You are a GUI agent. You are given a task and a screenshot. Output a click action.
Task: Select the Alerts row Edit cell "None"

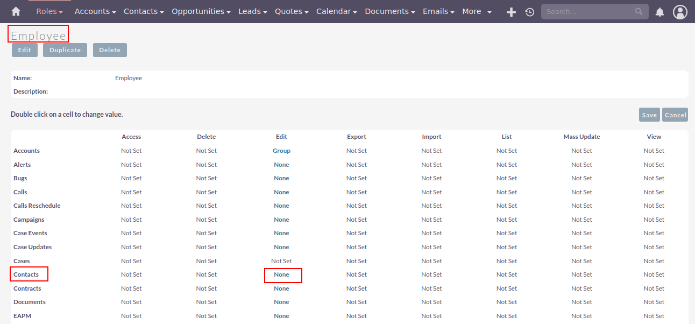[x=281, y=165]
